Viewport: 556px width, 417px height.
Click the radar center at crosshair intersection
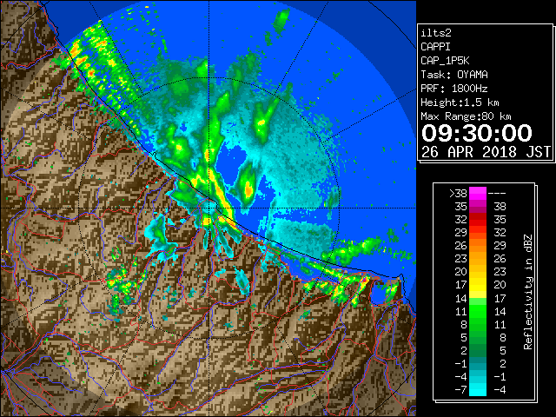208,208
